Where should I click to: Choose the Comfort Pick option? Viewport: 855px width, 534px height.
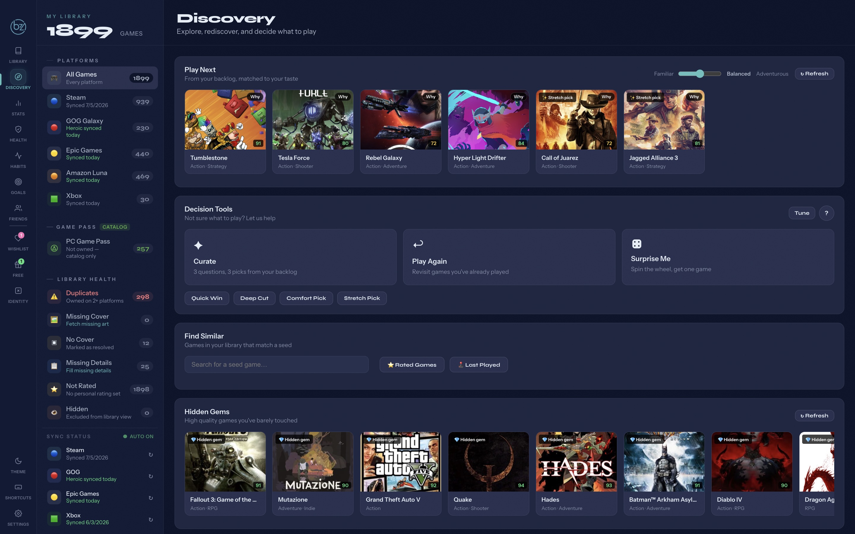point(306,298)
